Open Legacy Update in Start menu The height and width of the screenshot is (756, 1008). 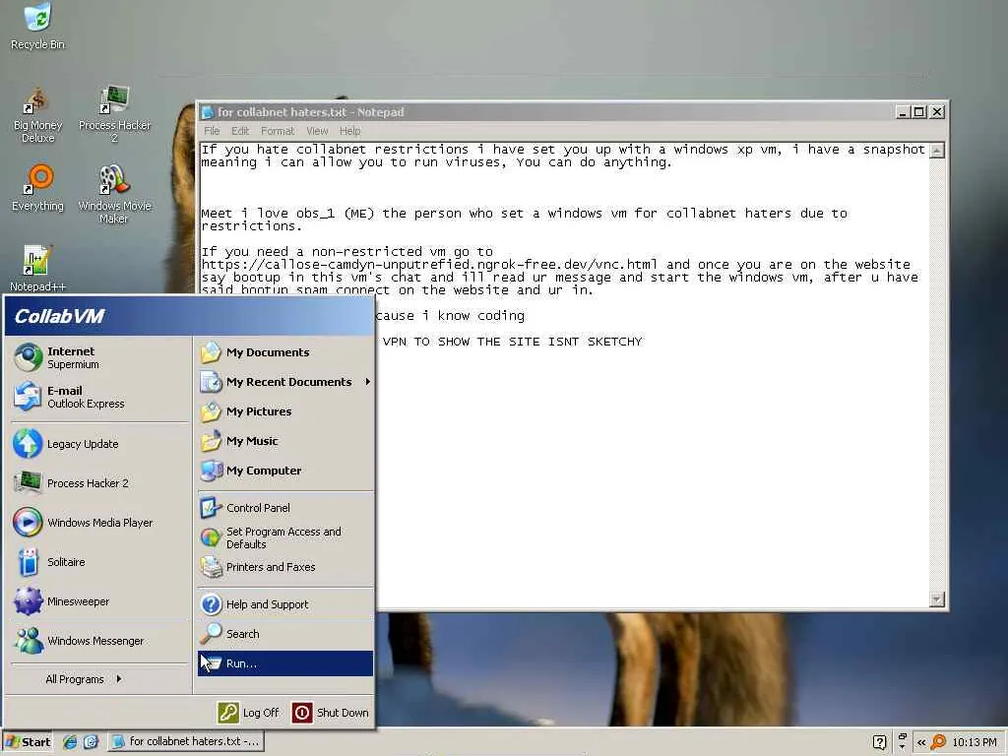click(99, 444)
